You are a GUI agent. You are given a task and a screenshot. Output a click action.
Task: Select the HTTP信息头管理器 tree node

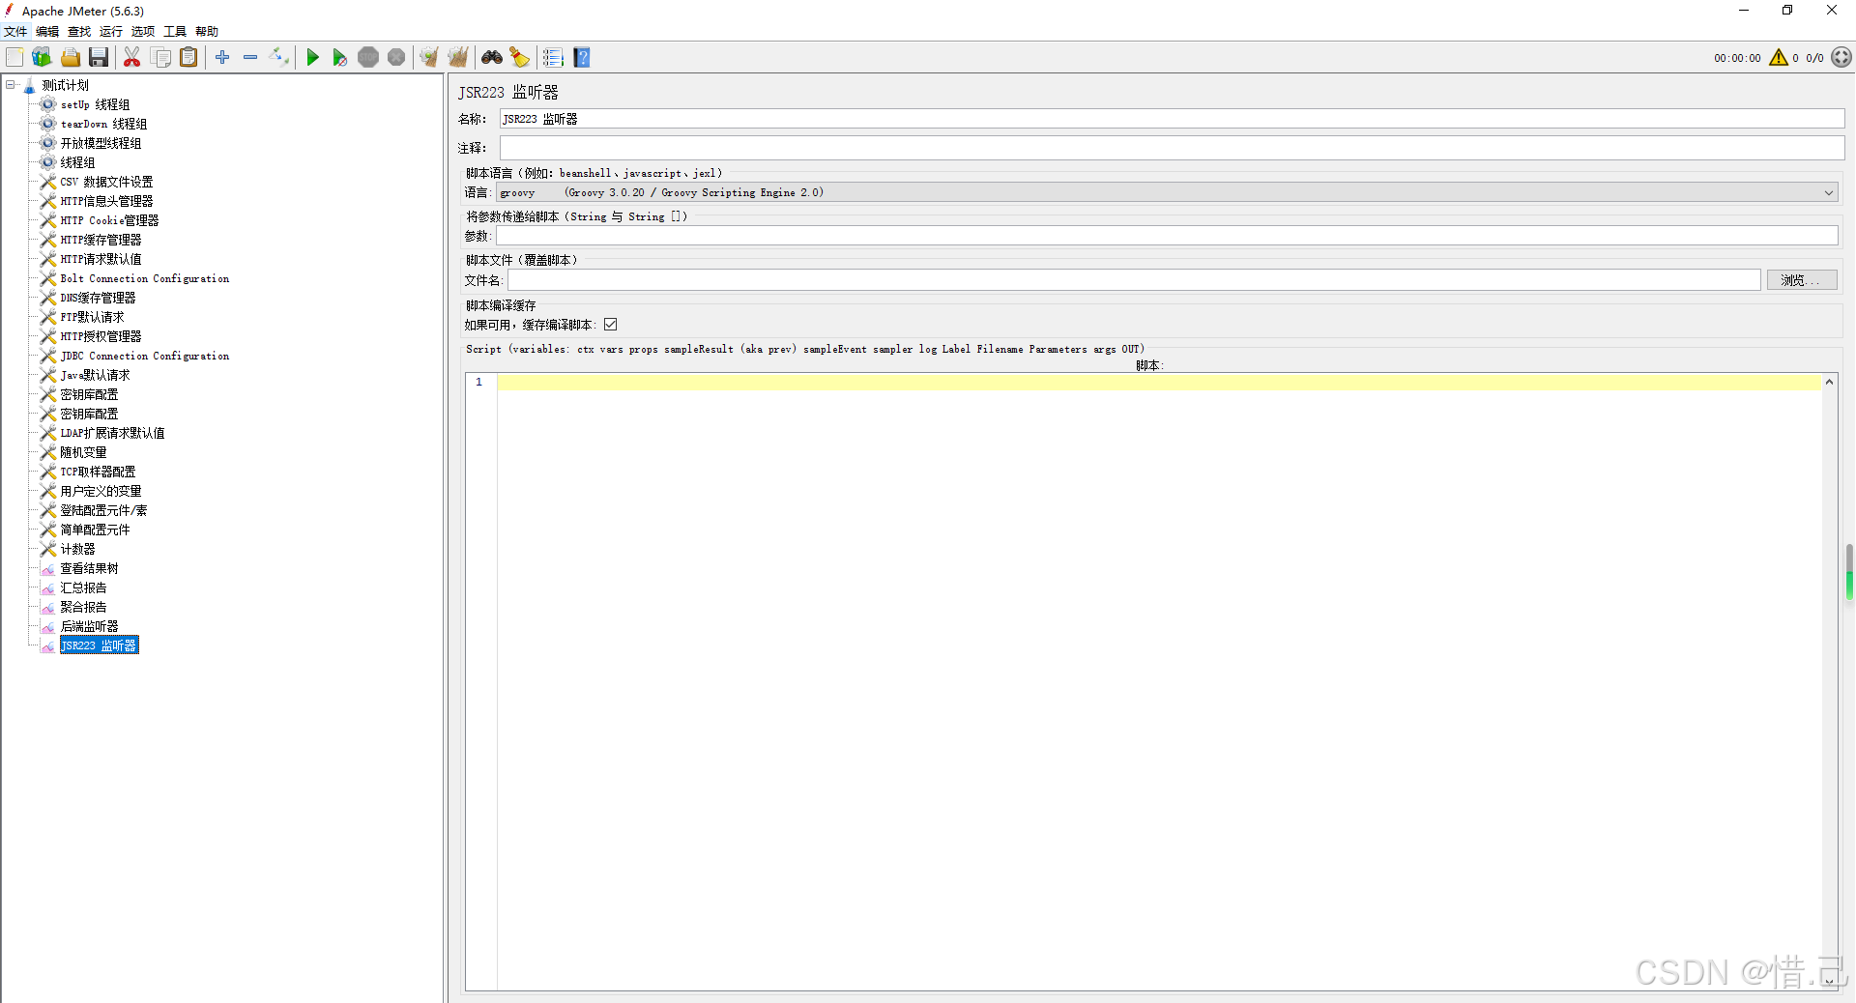click(106, 201)
